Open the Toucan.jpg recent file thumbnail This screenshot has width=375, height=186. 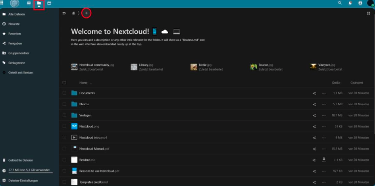254,67
